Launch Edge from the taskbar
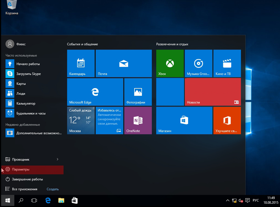 48,201
